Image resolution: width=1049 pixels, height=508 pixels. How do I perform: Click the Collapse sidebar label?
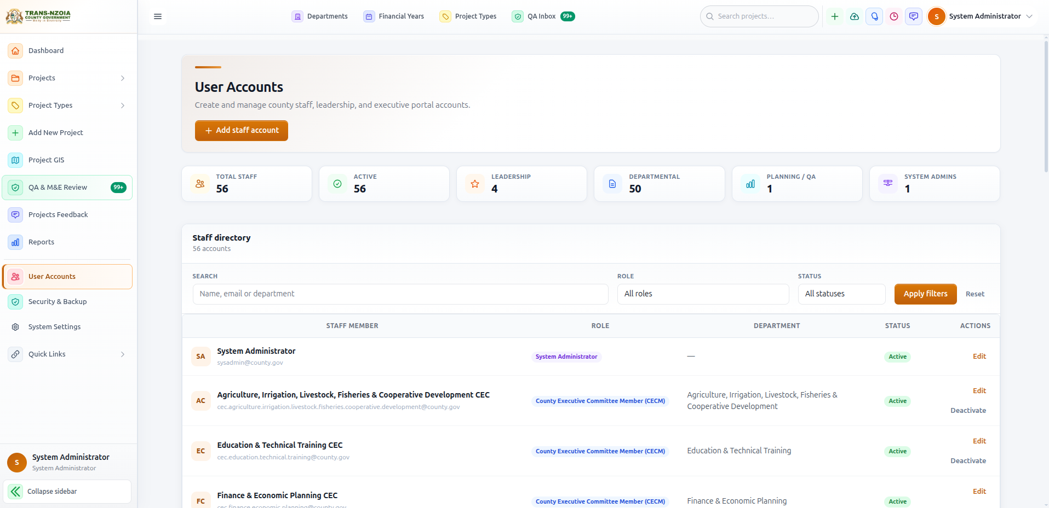[52, 492]
